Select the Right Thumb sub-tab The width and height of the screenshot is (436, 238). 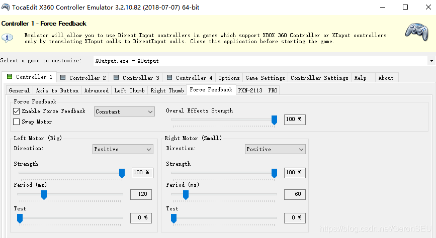pyautogui.click(x=167, y=90)
